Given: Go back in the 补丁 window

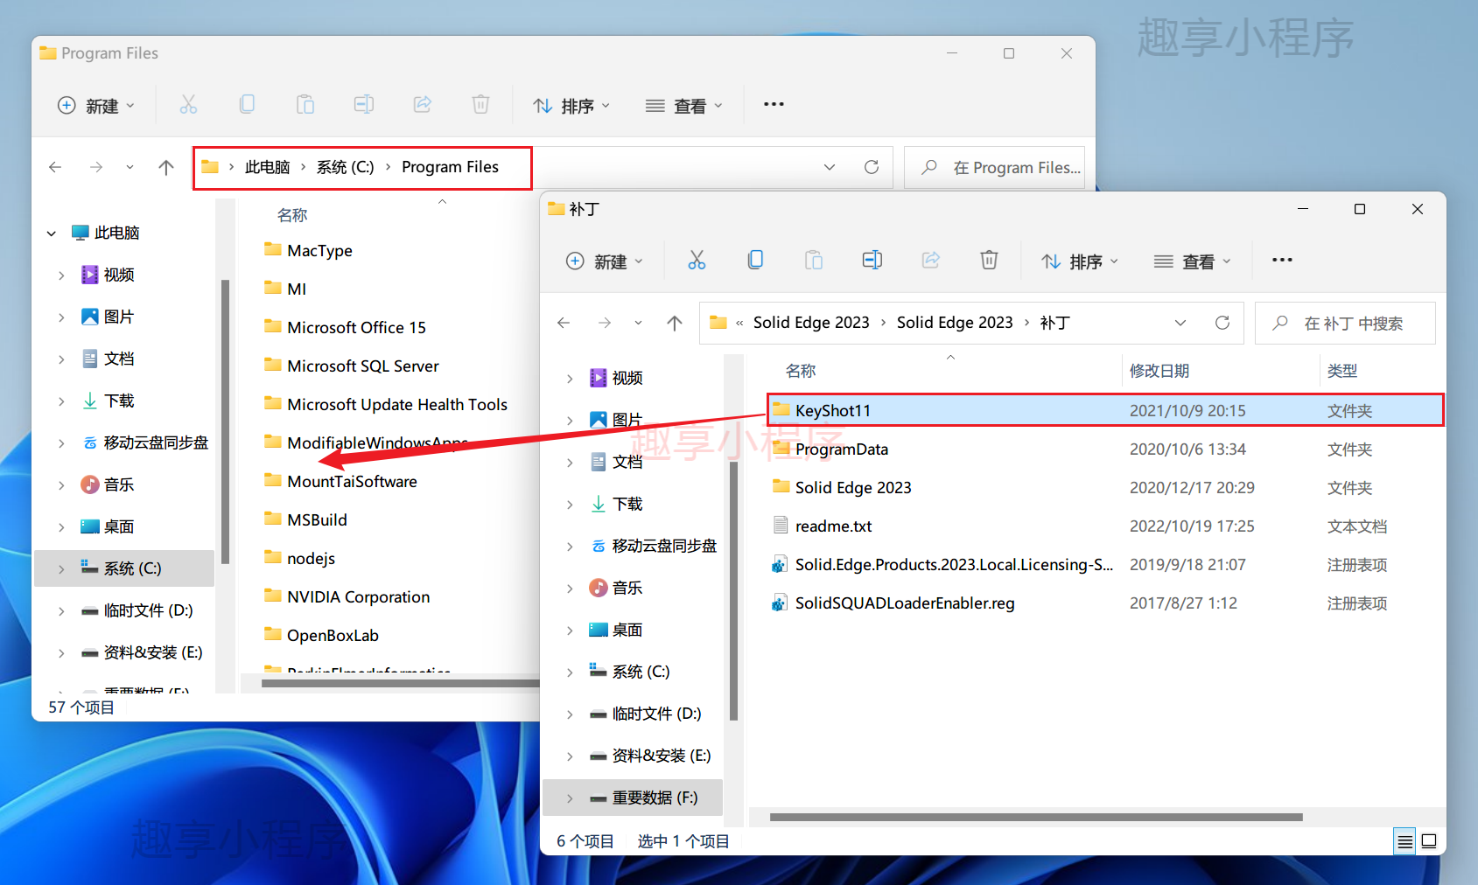Looking at the screenshot, I should click(564, 323).
